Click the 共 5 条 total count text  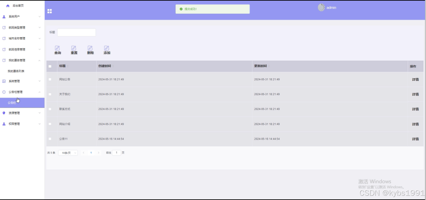click(x=51, y=153)
